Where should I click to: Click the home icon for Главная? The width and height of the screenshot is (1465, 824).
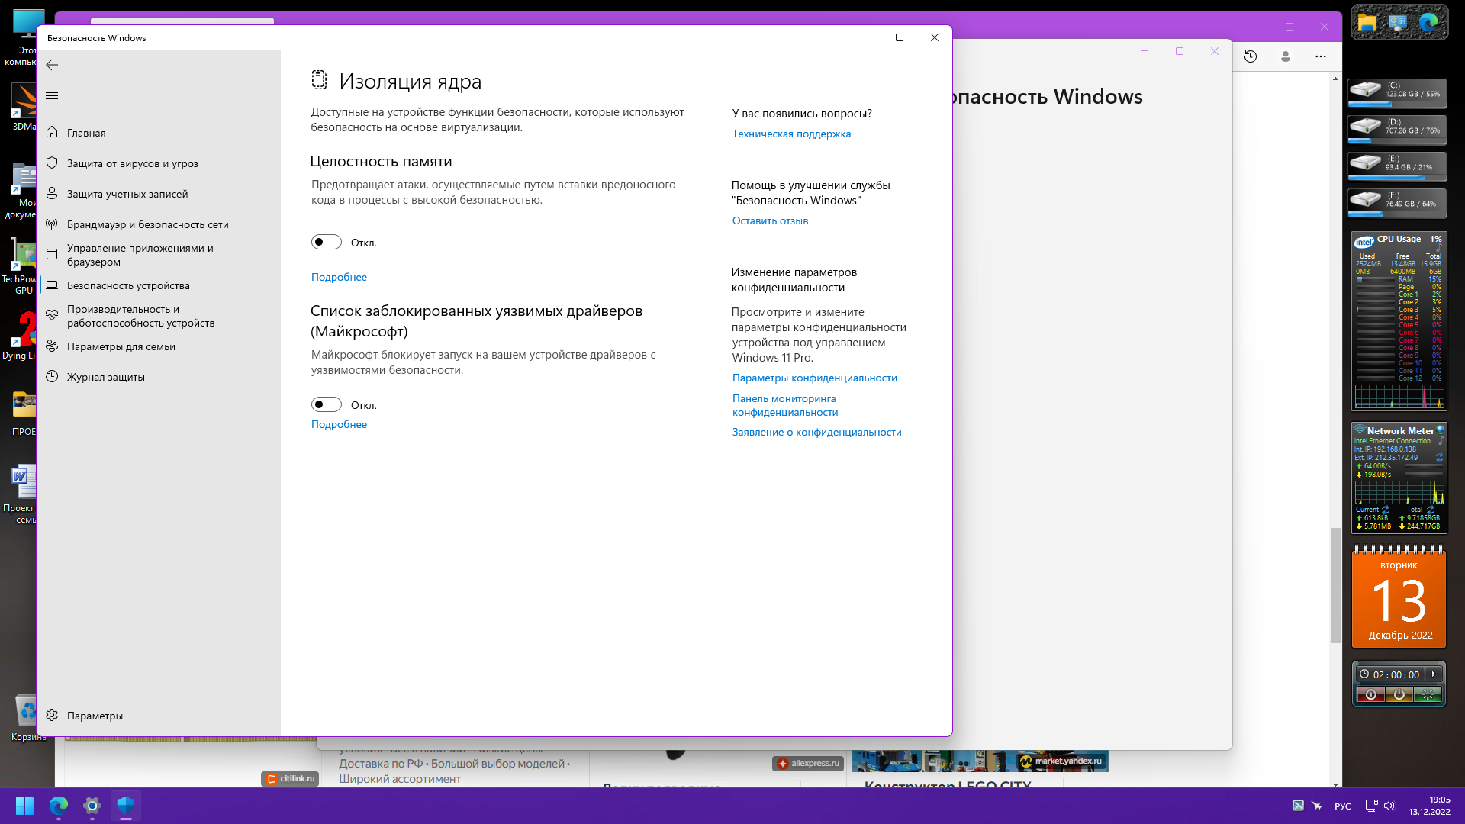pyautogui.click(x=52, y=133)
